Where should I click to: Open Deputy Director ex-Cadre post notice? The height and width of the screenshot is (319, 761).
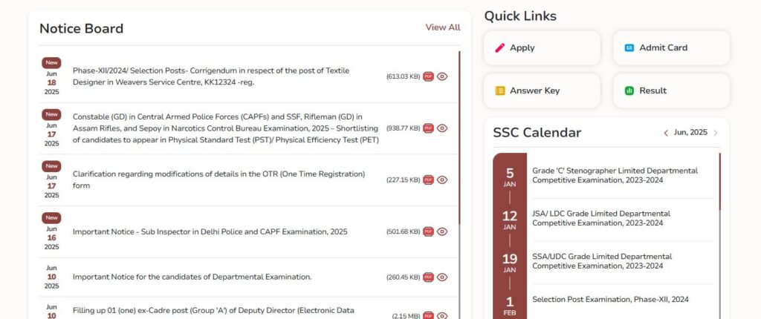point(213,311)
